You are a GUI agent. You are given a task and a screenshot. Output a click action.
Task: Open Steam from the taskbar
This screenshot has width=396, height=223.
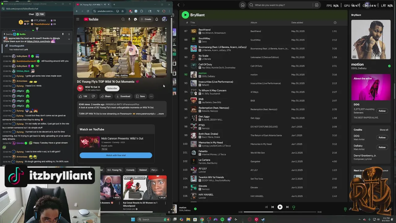coord(263,220)
